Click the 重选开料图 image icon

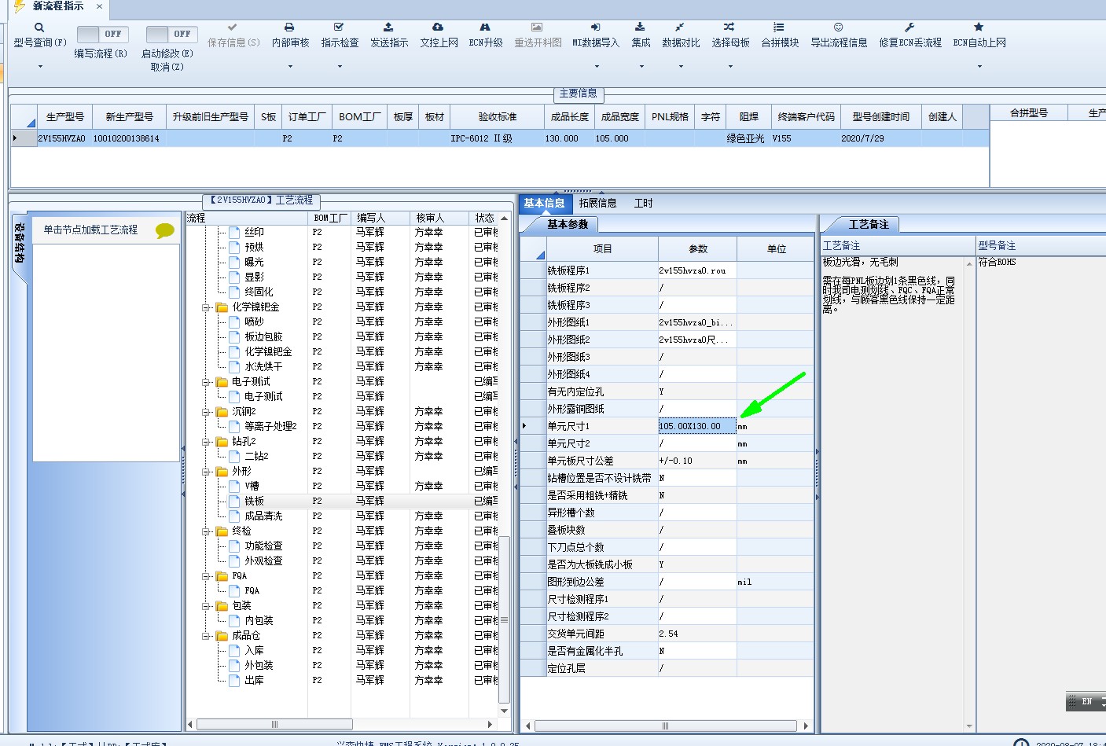[537, 27]
